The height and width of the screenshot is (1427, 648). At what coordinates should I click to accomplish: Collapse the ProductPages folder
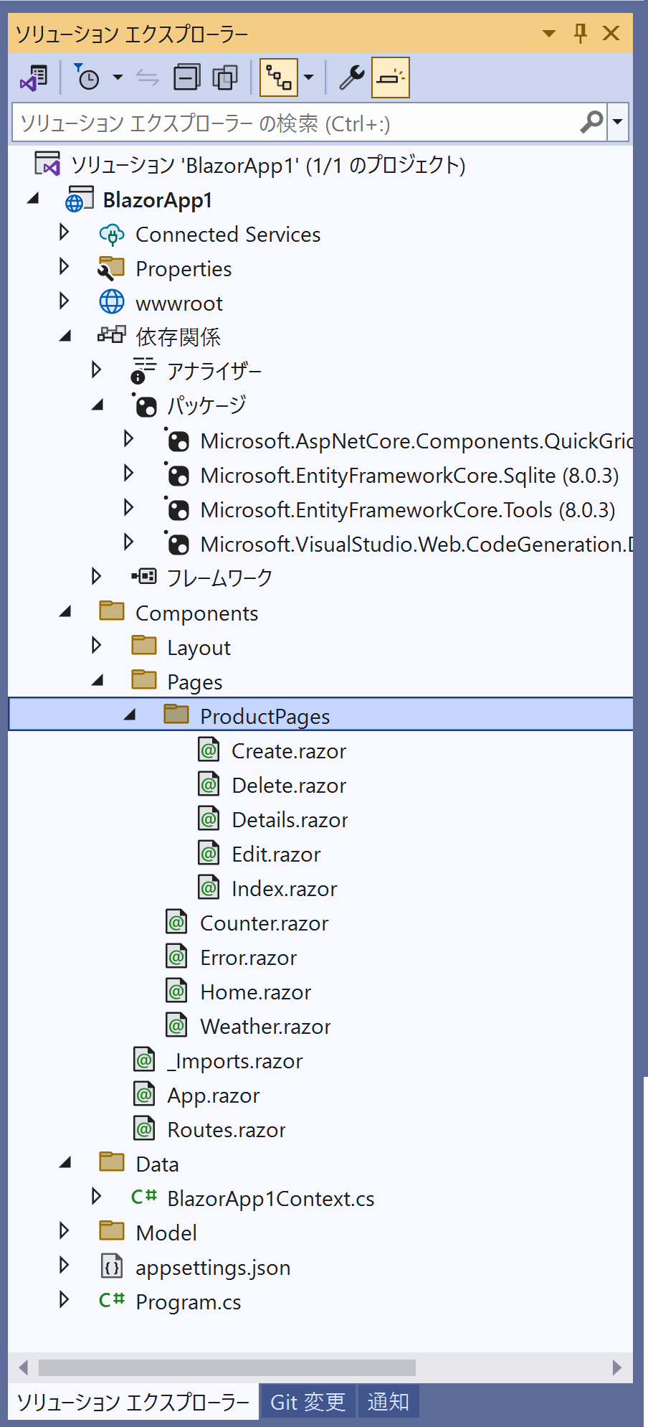coord(130,715)
